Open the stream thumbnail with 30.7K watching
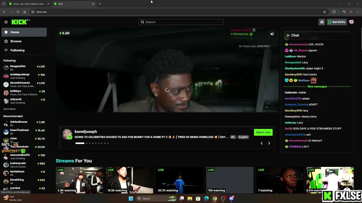The width and height of the screenshot is (362, 203). (180, 180)
